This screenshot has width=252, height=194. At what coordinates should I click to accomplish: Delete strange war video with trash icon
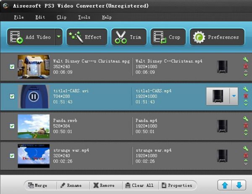click(x=246, y=155)
